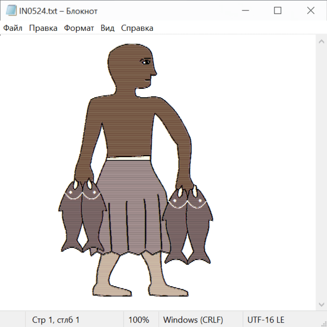Click the scroll up arrow
Screen dimensions: 327x327
321,42
